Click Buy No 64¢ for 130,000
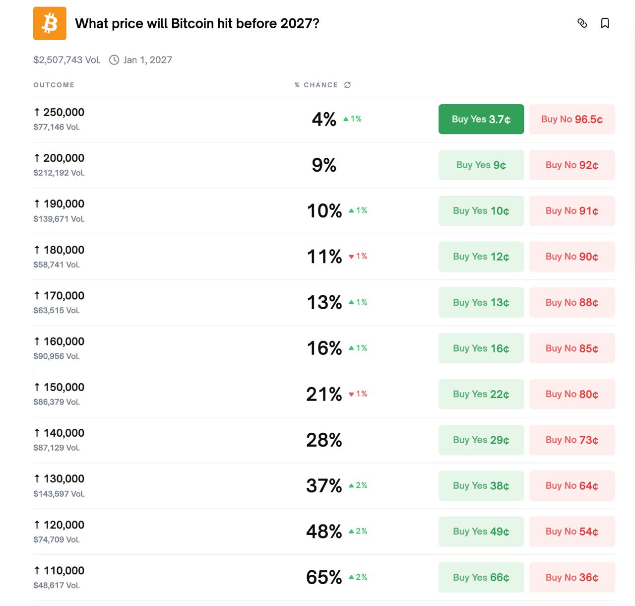The width and height of the screenshot is (635, 606). (x=571, y=486)
